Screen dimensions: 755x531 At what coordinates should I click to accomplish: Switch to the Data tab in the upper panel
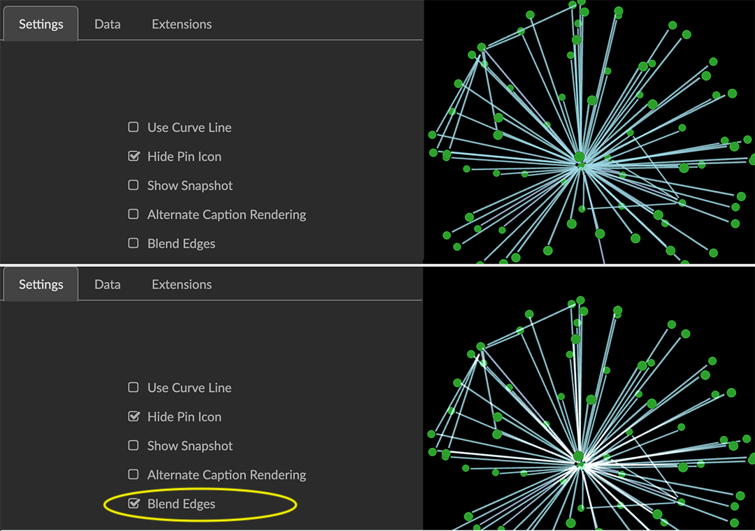click(x=107, y=24)
